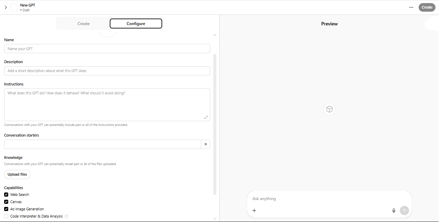The height and width of the screenshot is (222, 443).
Task: Click the cube GPT icon in preview
Action: [x=330, y=109]
